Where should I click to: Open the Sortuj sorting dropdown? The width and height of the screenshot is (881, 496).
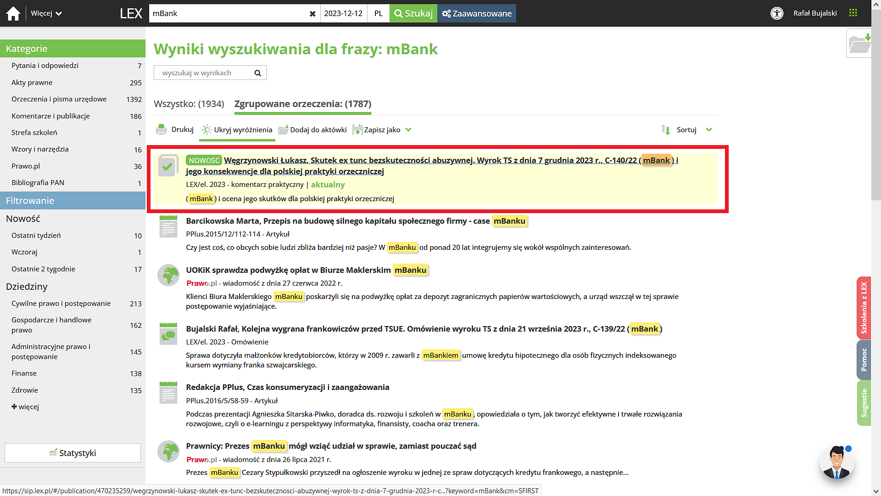(686, 130)
